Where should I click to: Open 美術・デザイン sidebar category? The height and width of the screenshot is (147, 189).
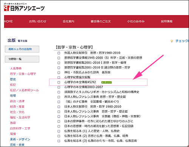(x=20, y=139)
